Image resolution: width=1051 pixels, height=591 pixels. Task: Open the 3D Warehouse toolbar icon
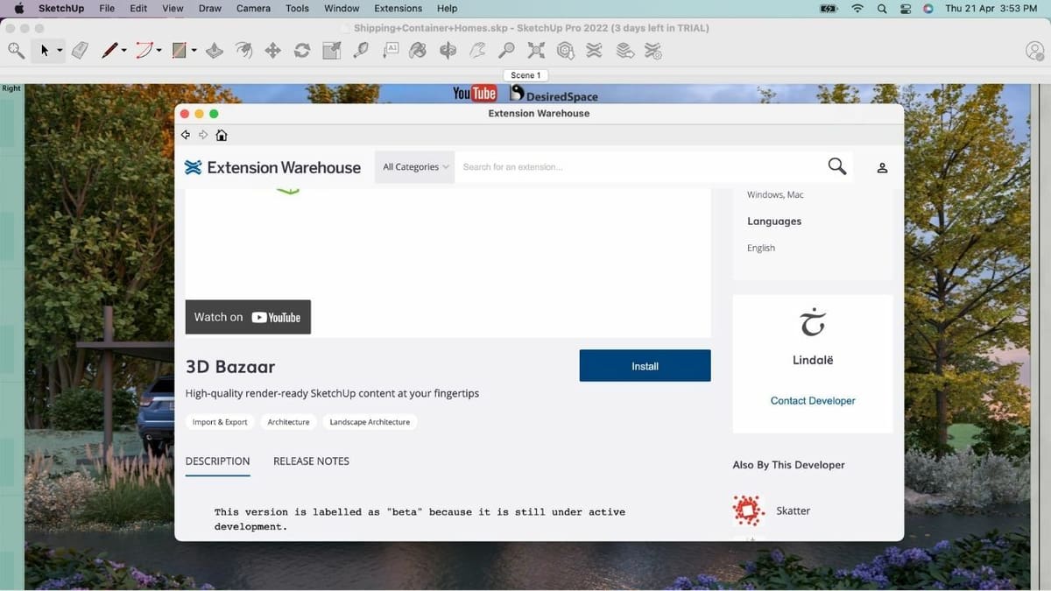(x=566, y=51)
